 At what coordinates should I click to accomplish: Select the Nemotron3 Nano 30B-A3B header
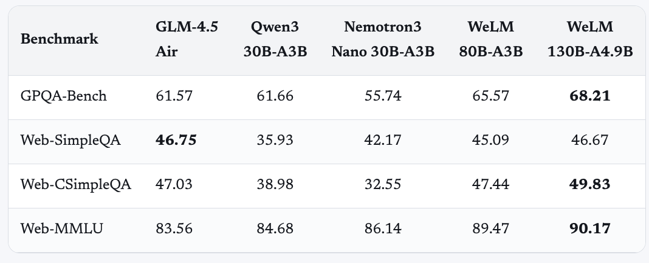pyautogui.click(x=383, y=39)
